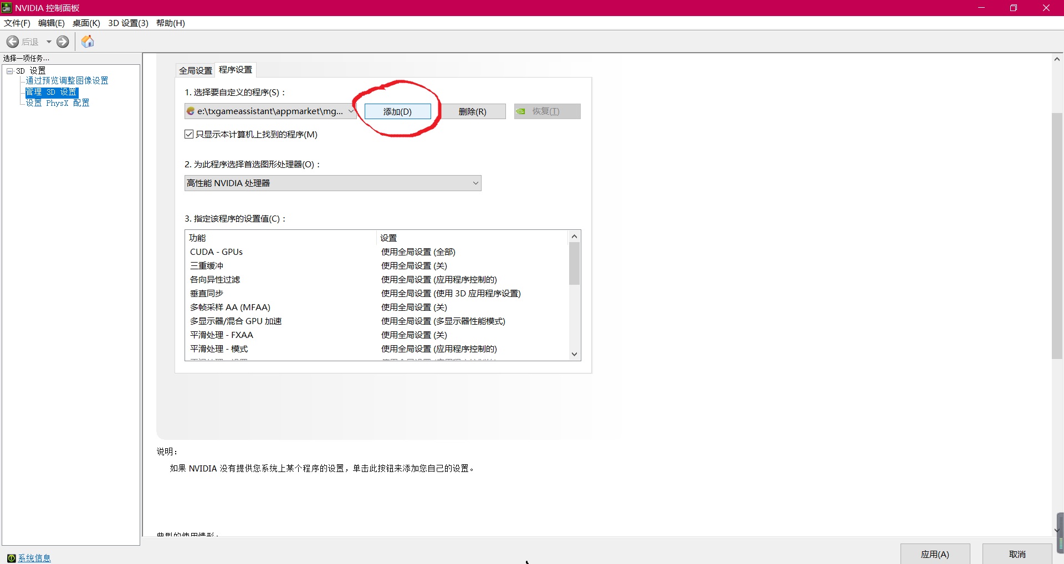The height and width of the screenshot is (564, 1064).
Task: Open the 系统信息 link
Action: 34,558
